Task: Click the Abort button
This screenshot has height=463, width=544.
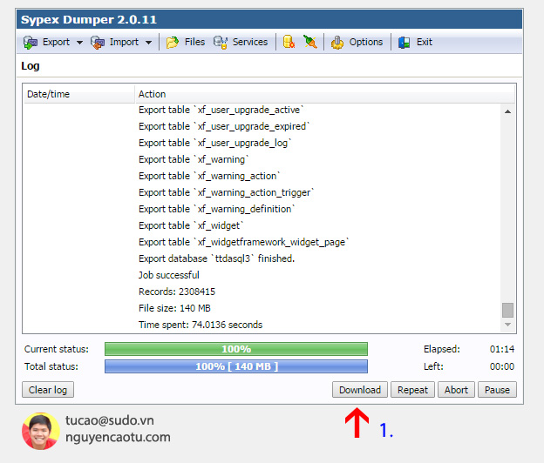Action: pos(456,390)
